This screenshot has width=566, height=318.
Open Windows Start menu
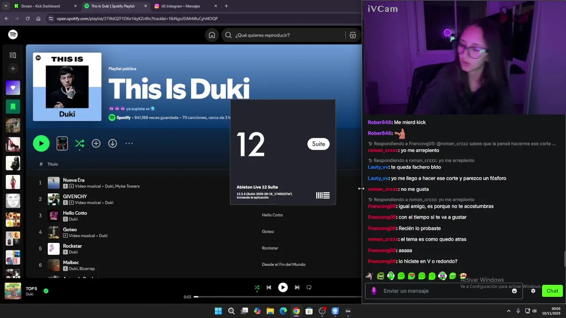tap(218, 311)
